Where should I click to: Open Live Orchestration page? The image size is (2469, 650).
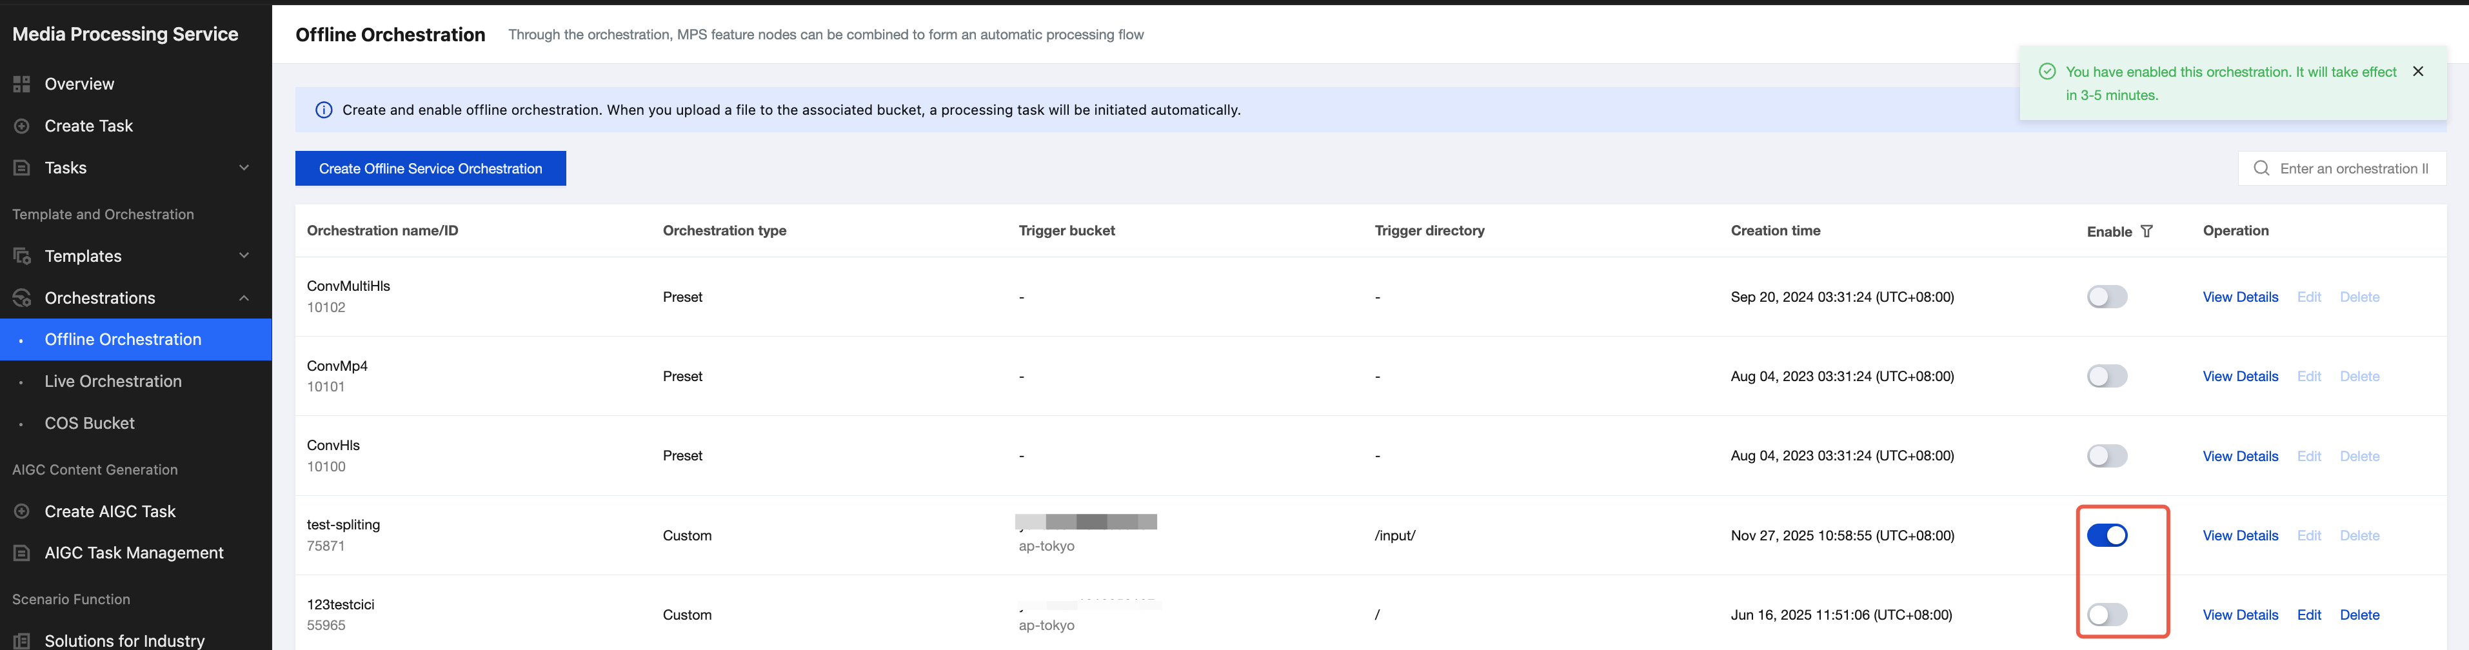[113, 382]
